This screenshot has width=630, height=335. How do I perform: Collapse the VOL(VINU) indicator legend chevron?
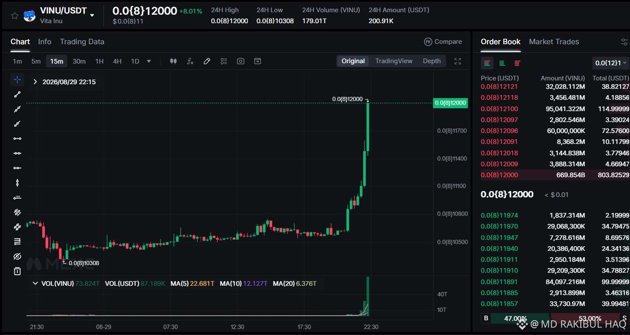pos(35,283)
